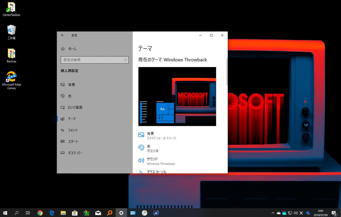Select テーマ in the sidebar
341x217 pixels.
tap(95, 119)
